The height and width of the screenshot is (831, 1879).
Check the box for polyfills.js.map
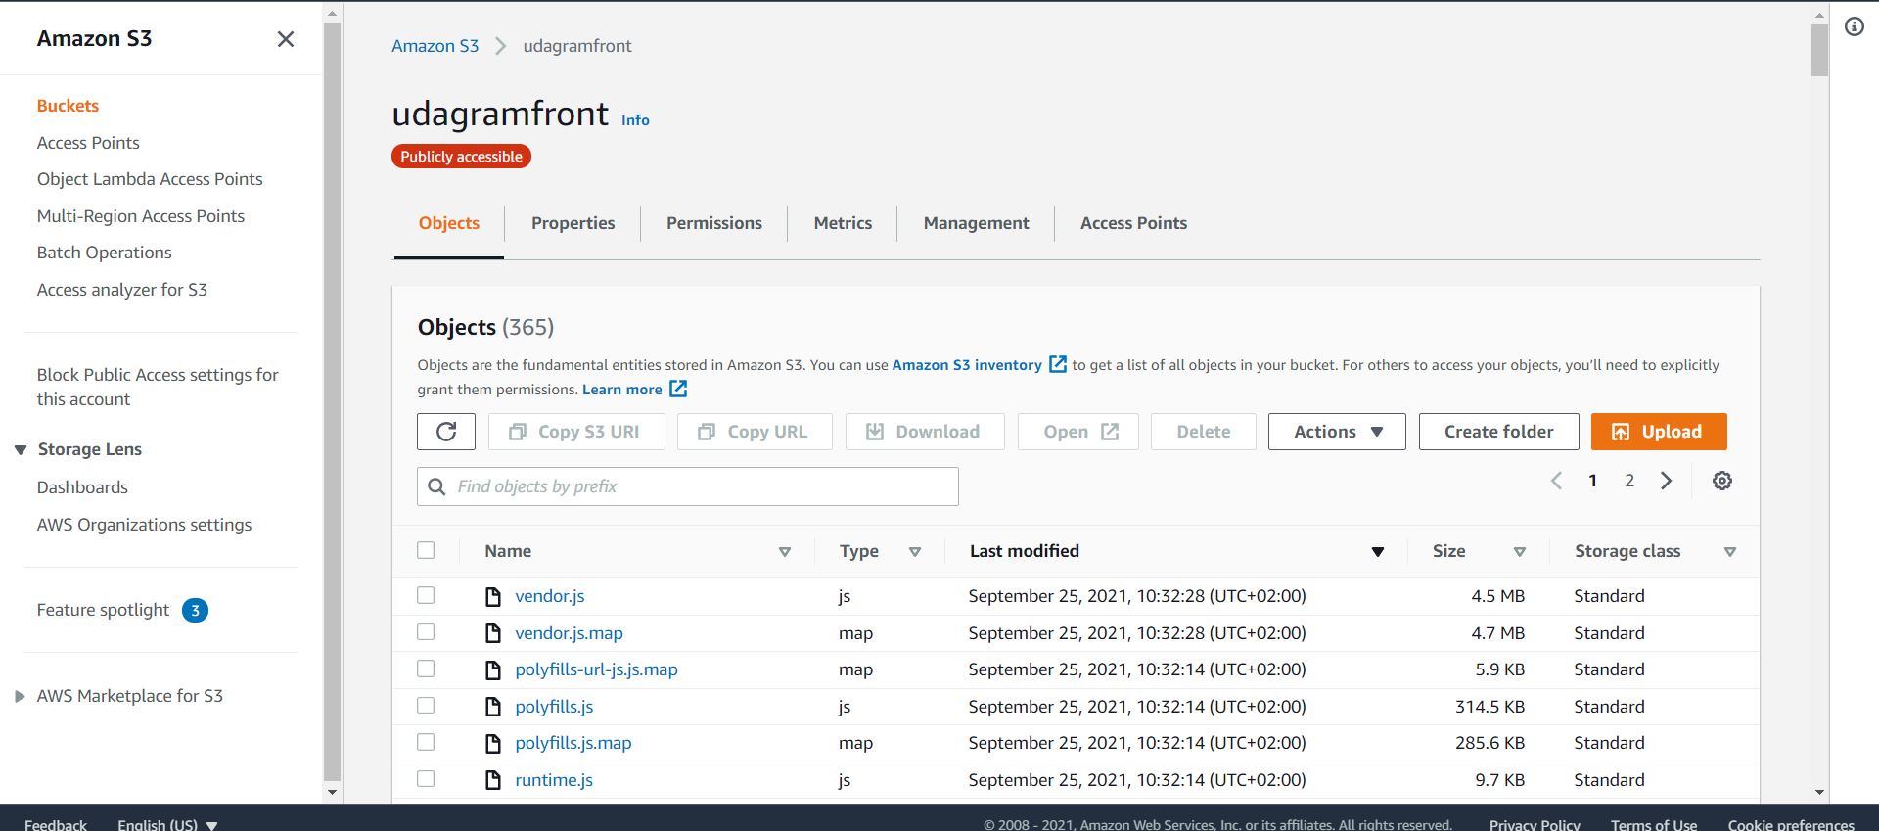tap(426, 742)
